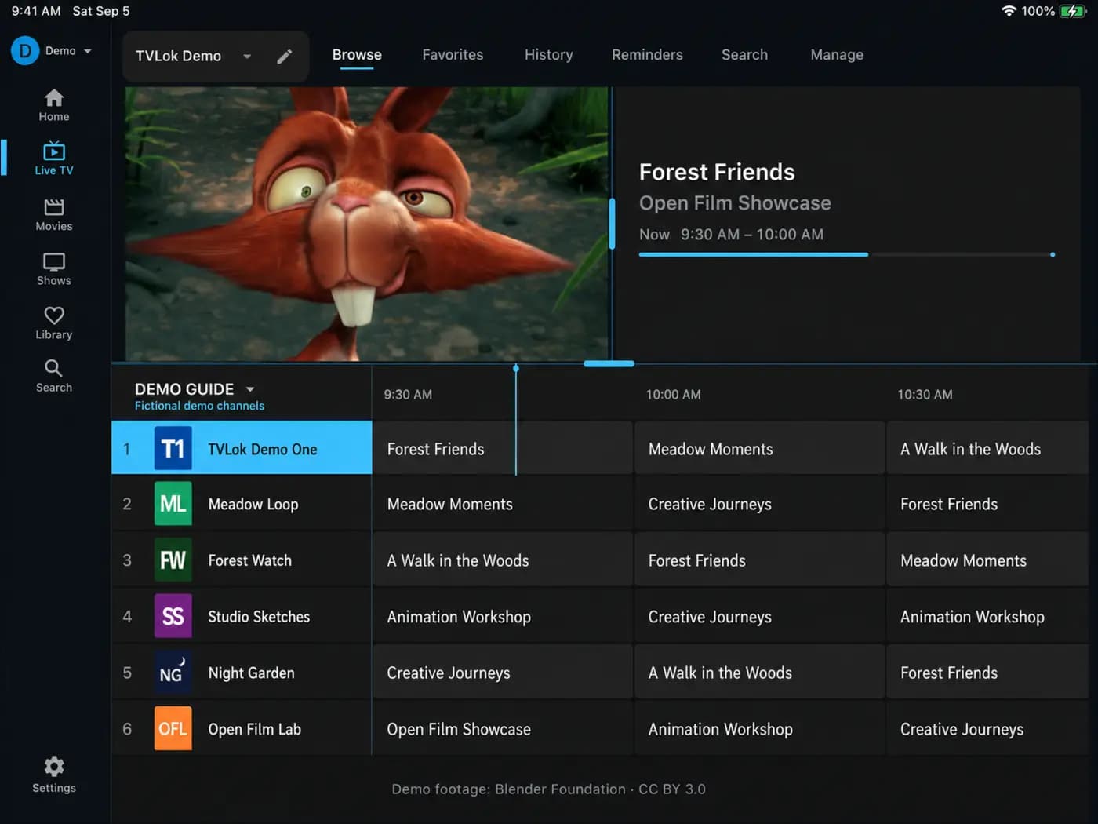Click the 10:30 AM time header
Screen dimensions: 1098x824
(925, 394)
